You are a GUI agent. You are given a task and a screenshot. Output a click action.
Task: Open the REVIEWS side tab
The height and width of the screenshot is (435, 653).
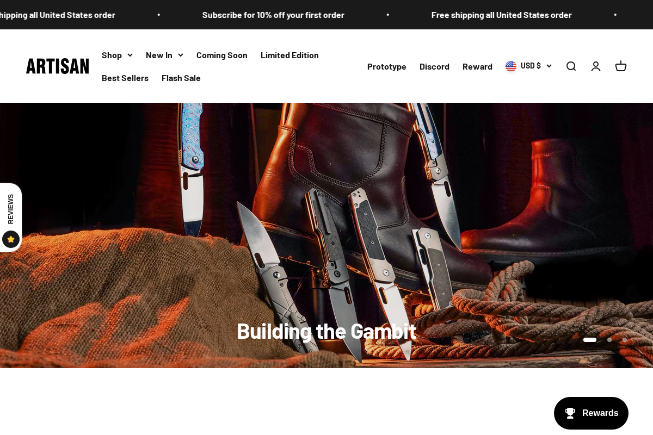pos(10,209)
